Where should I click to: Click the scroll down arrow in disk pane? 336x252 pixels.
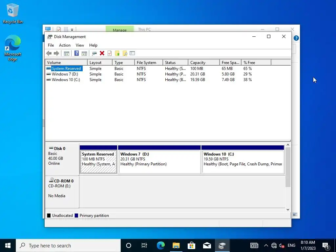pyautogui.click(x=288, y=210)
